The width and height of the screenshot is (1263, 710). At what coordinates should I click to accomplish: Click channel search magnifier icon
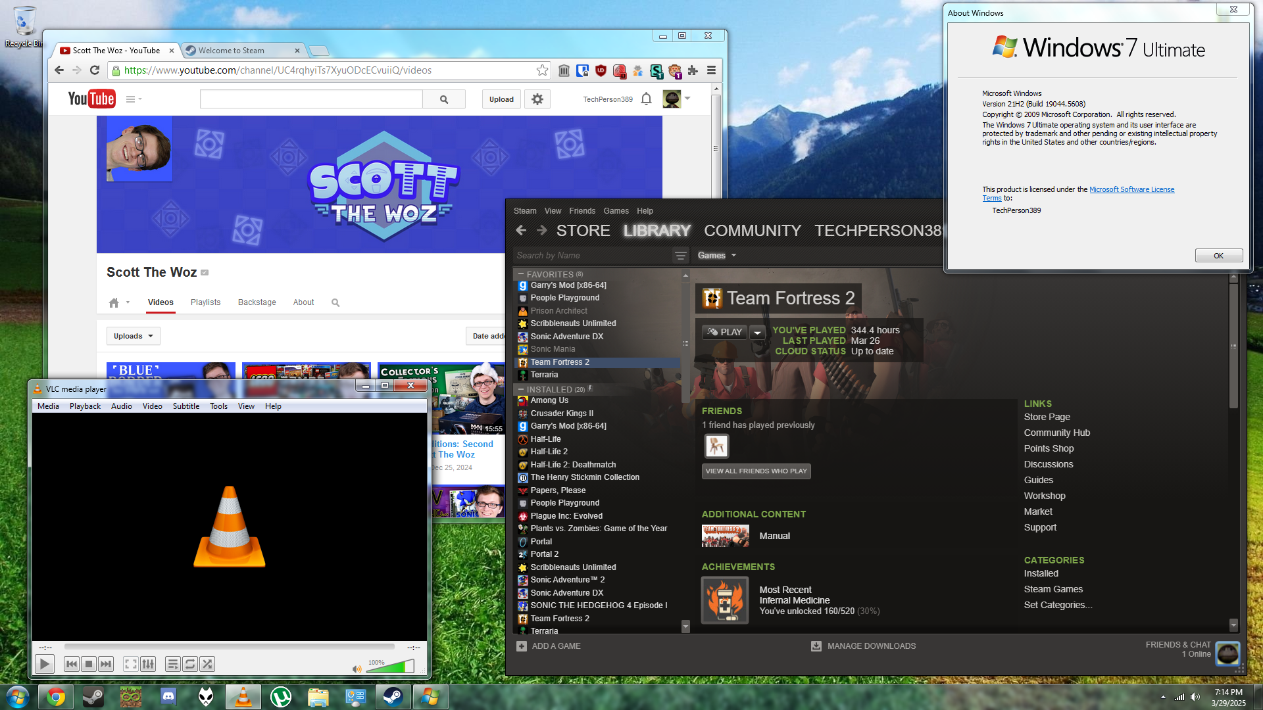[x=335, y=302]
